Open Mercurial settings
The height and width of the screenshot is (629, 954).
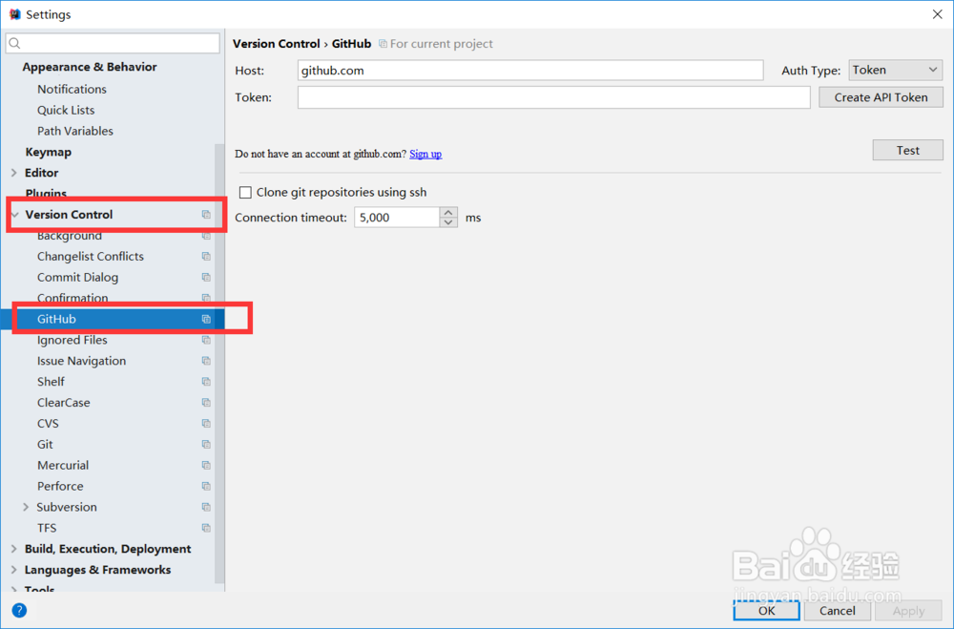(x=63, y=465)
